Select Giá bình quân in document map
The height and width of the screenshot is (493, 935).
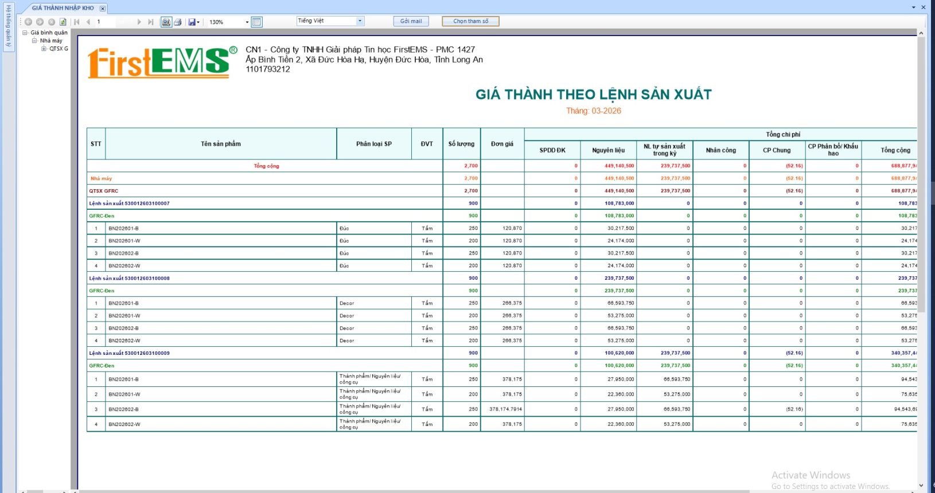click(x=49, y=33)
